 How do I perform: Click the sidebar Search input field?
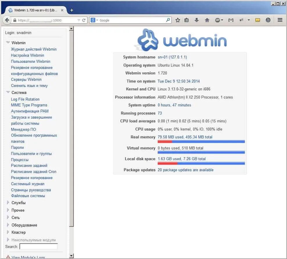pyautogui.click(x=39, y=247)
